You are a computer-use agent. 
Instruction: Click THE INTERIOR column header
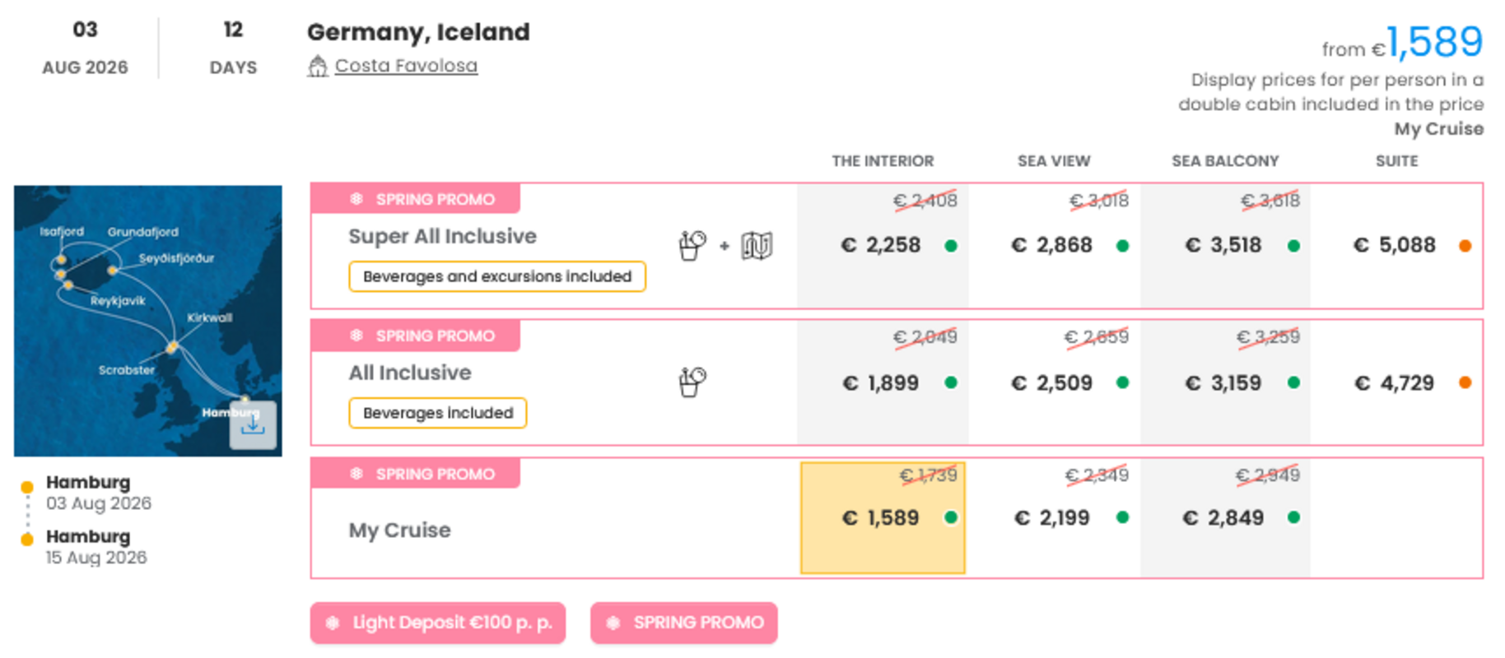(883, 161)
